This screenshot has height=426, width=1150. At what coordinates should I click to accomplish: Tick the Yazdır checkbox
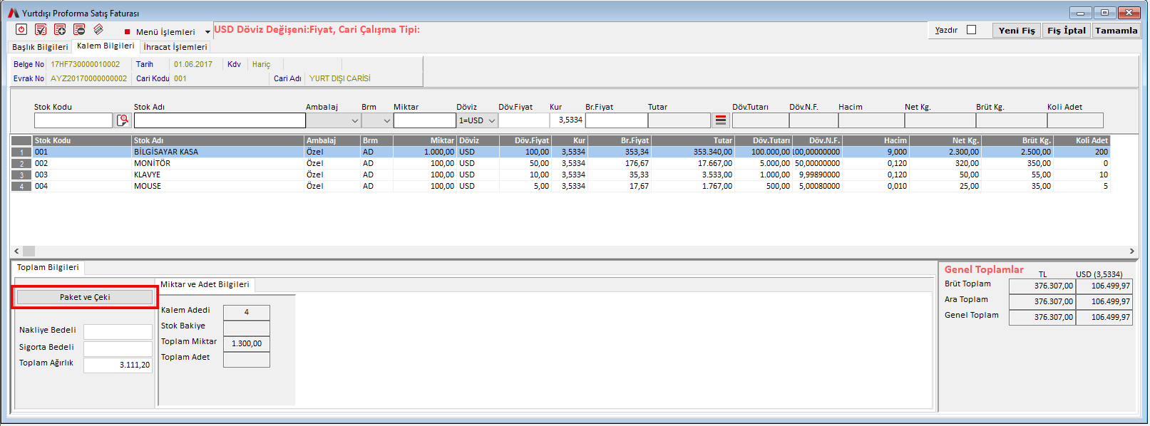point(971,30)
